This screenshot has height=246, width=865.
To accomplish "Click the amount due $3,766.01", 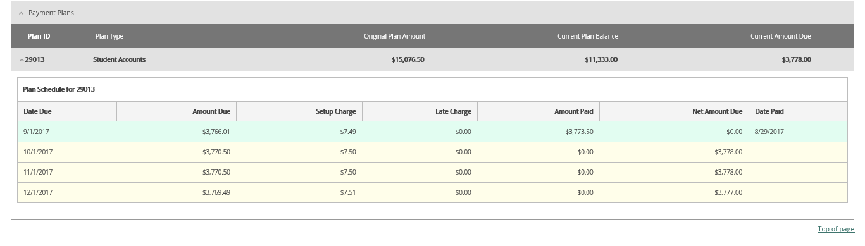I will pyautogui.click(x=216, y=132).
